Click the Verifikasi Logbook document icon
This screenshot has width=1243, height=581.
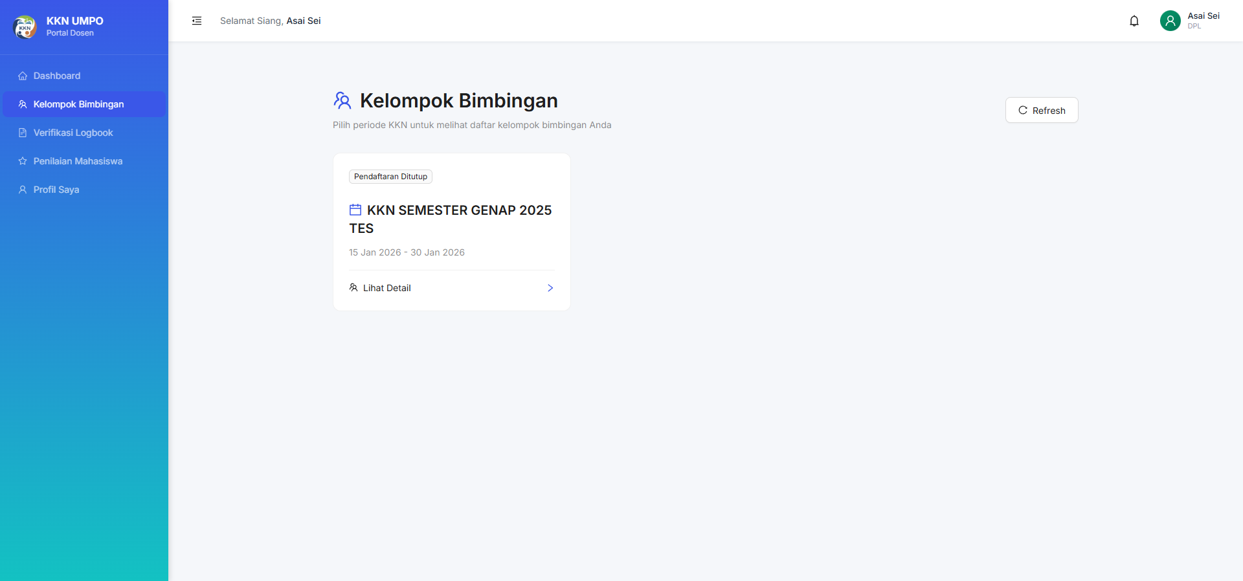23,133
